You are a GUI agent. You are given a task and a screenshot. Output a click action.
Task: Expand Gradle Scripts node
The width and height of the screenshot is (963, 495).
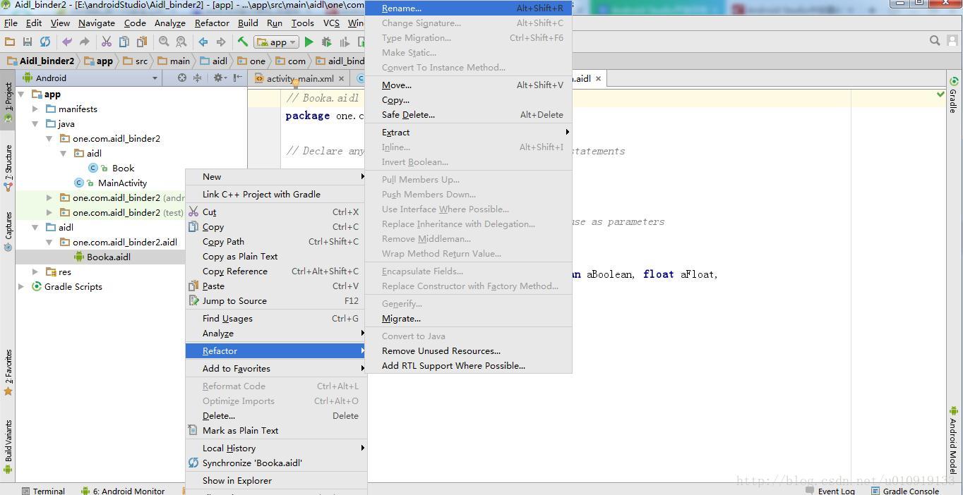(x=21, y=286)
